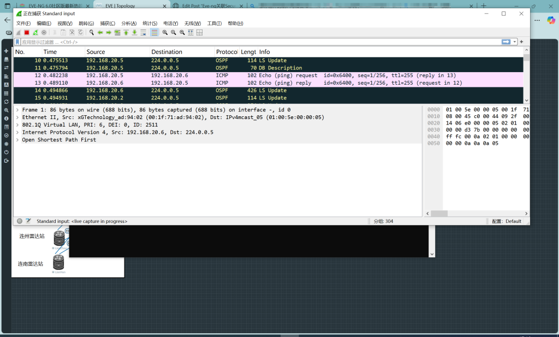The width and height of the screenshot is (559, 337).
Task: Stop the capture with the red square button
Action: point(27,33)
